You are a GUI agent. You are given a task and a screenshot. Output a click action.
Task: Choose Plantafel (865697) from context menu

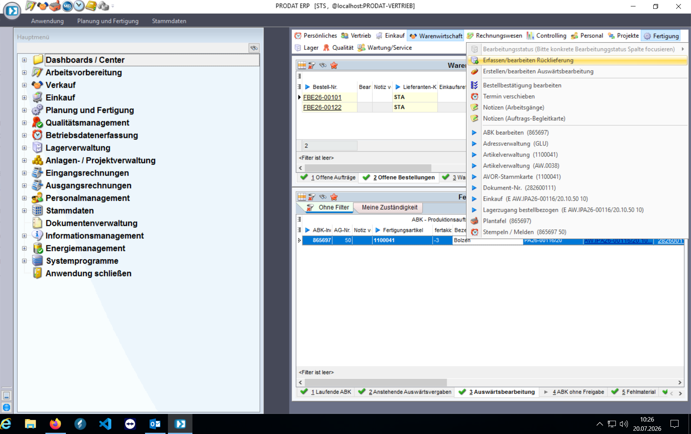pyautogui.click(x=577, y=221)
